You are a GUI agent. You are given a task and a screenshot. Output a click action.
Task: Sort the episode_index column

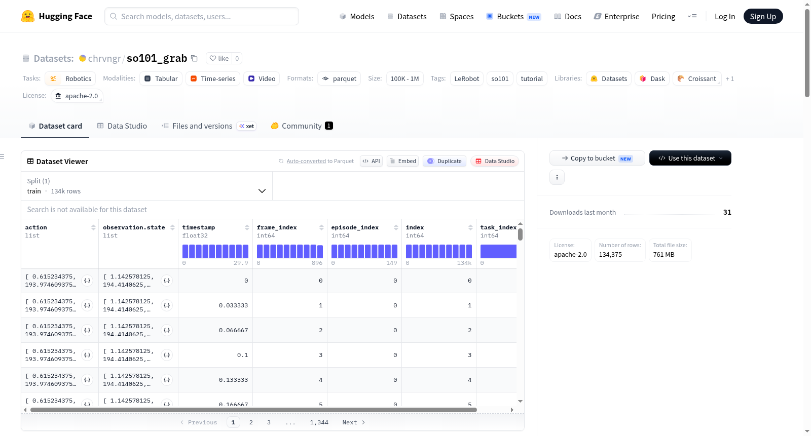point(396,227)
